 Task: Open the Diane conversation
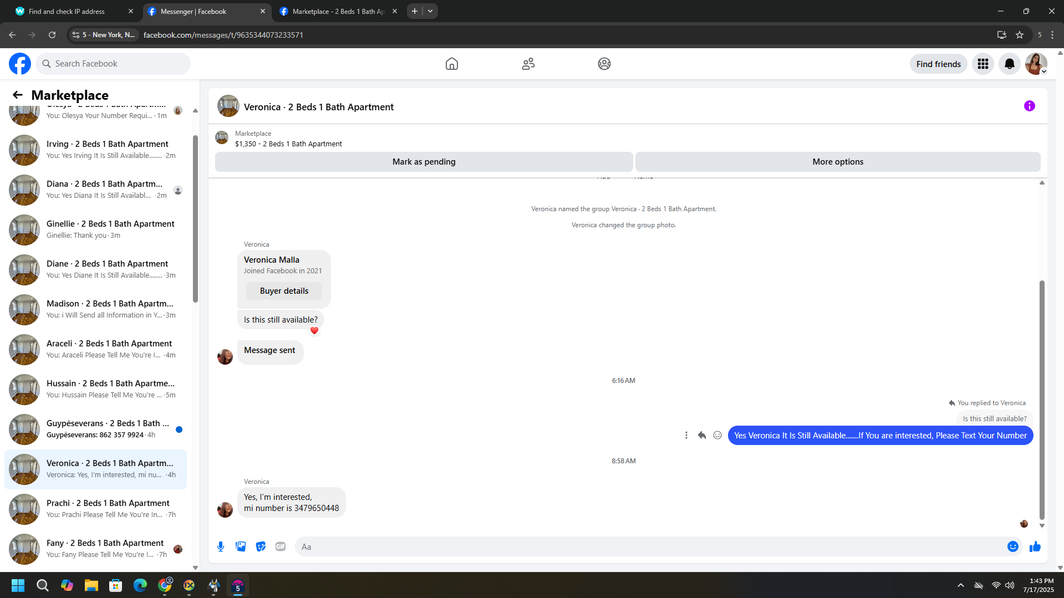pos(95,269)
